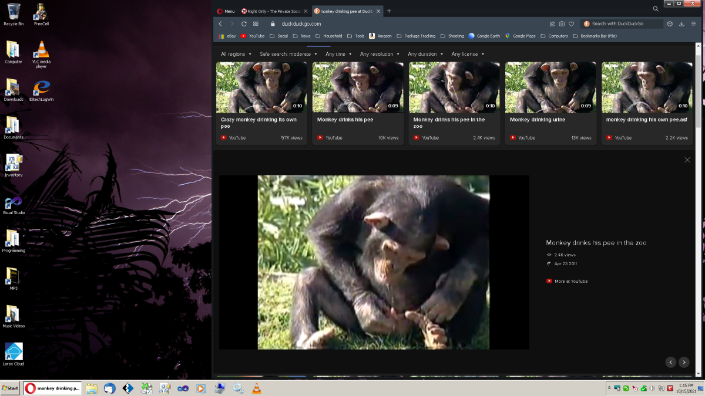Expand the Any duration filter
This screenshot has width=705, height=396.
coord(425,54)
